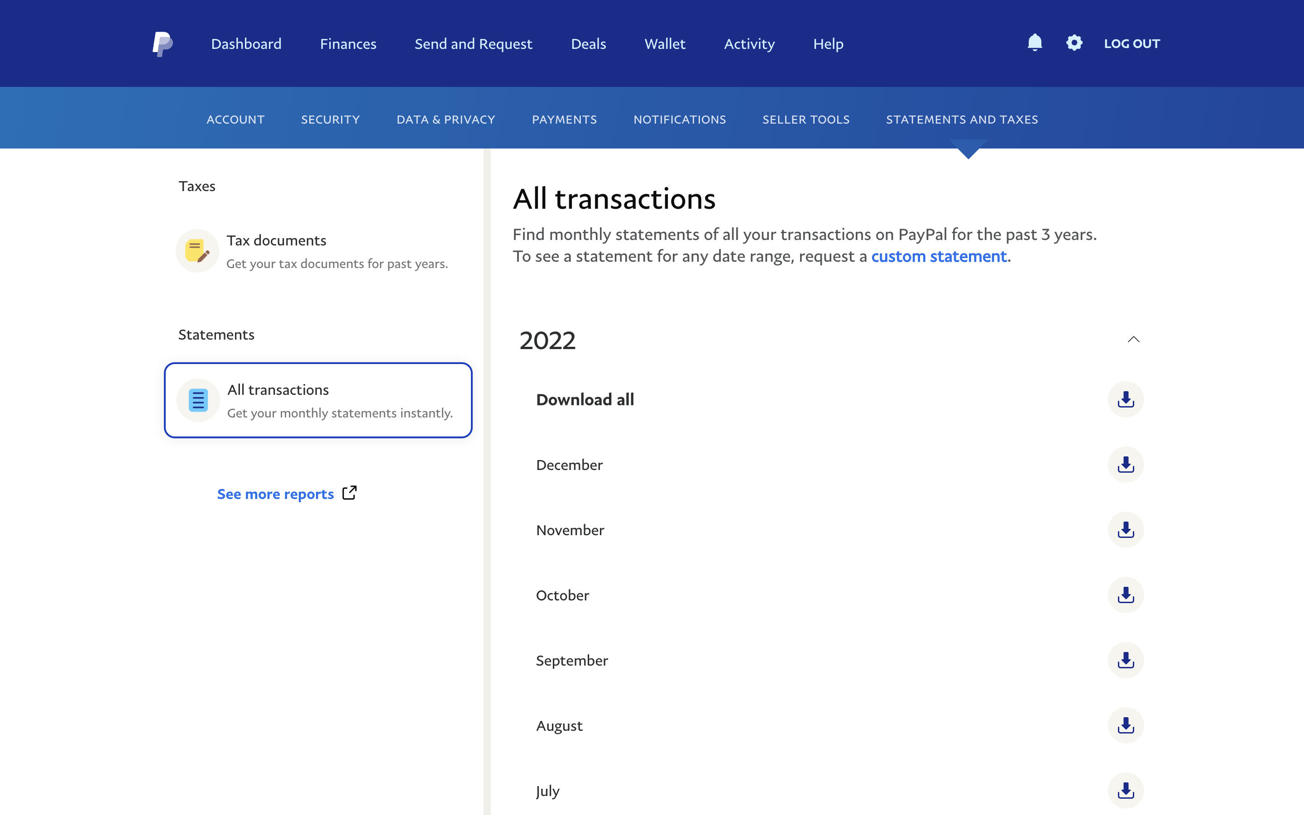
Task: Open the Help menu
Action: pyautogui.click(x=828, y=43)
